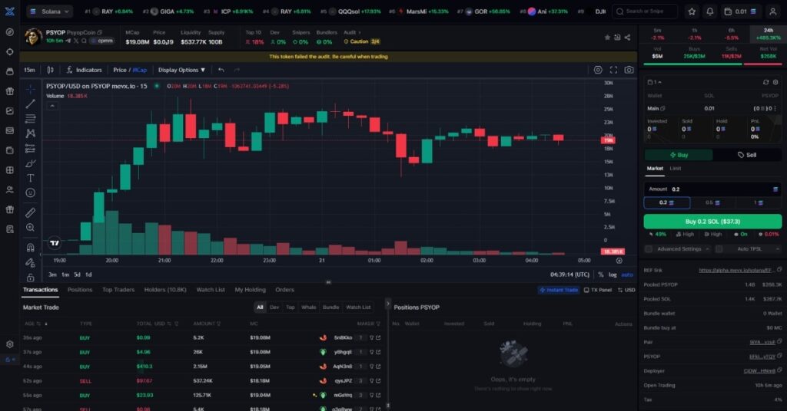Share the PSYOP token page
The image size is (787, 411).
click(627, 38)
